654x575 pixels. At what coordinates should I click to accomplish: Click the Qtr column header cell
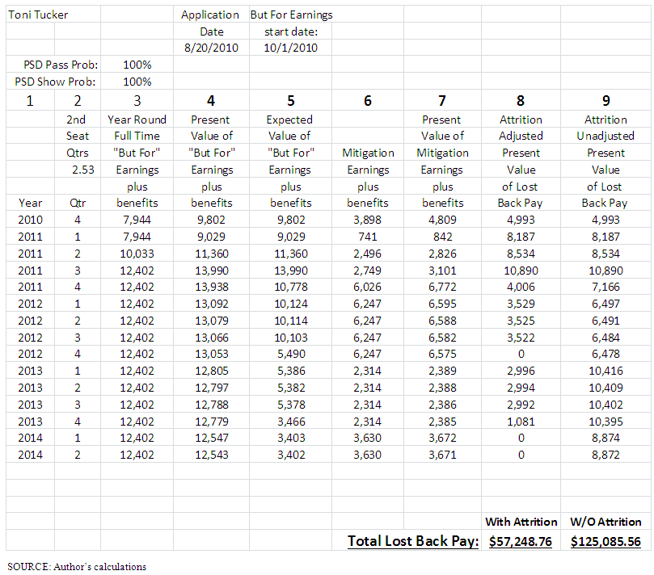(79, 203)
